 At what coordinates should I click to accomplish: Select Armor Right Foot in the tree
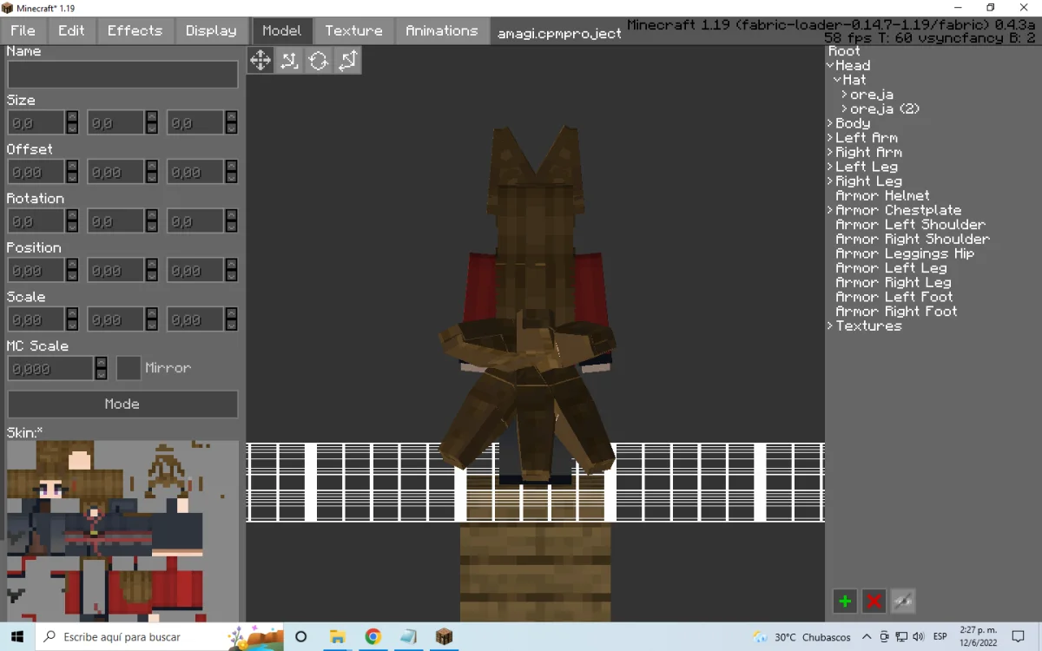[896, 311]
